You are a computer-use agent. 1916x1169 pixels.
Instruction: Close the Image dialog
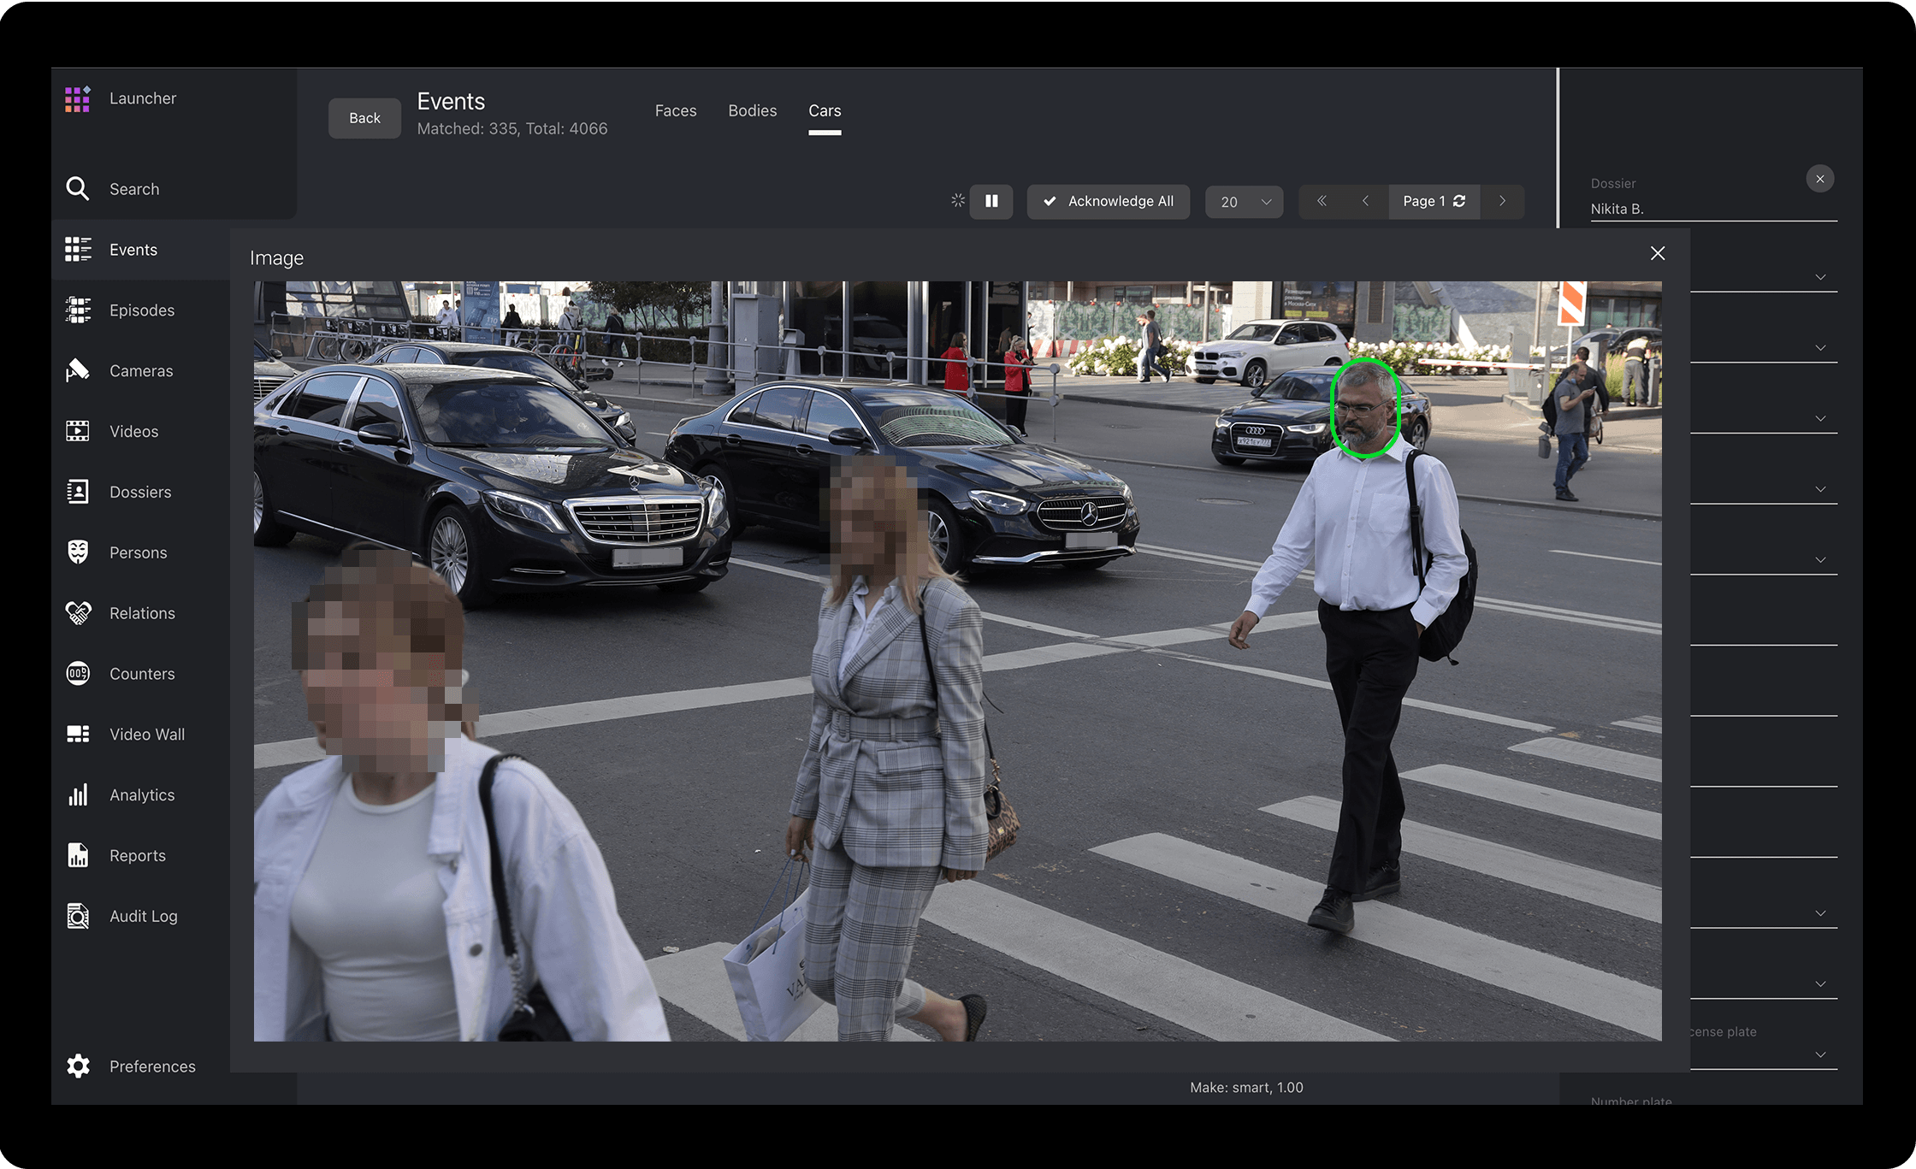click(1658, 253)
